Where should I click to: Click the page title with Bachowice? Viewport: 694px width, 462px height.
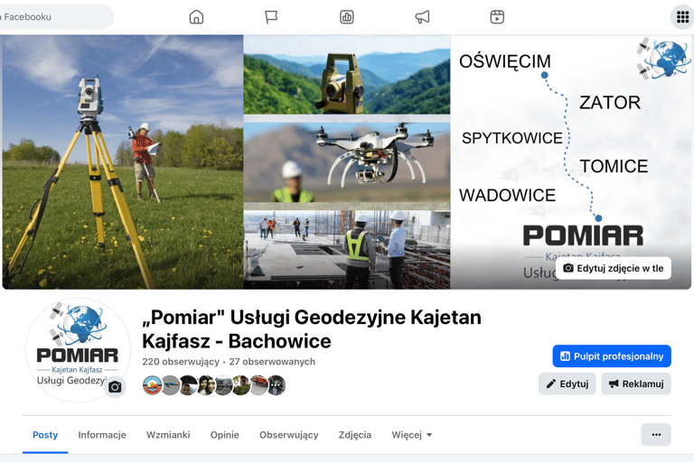pos(312,329)
